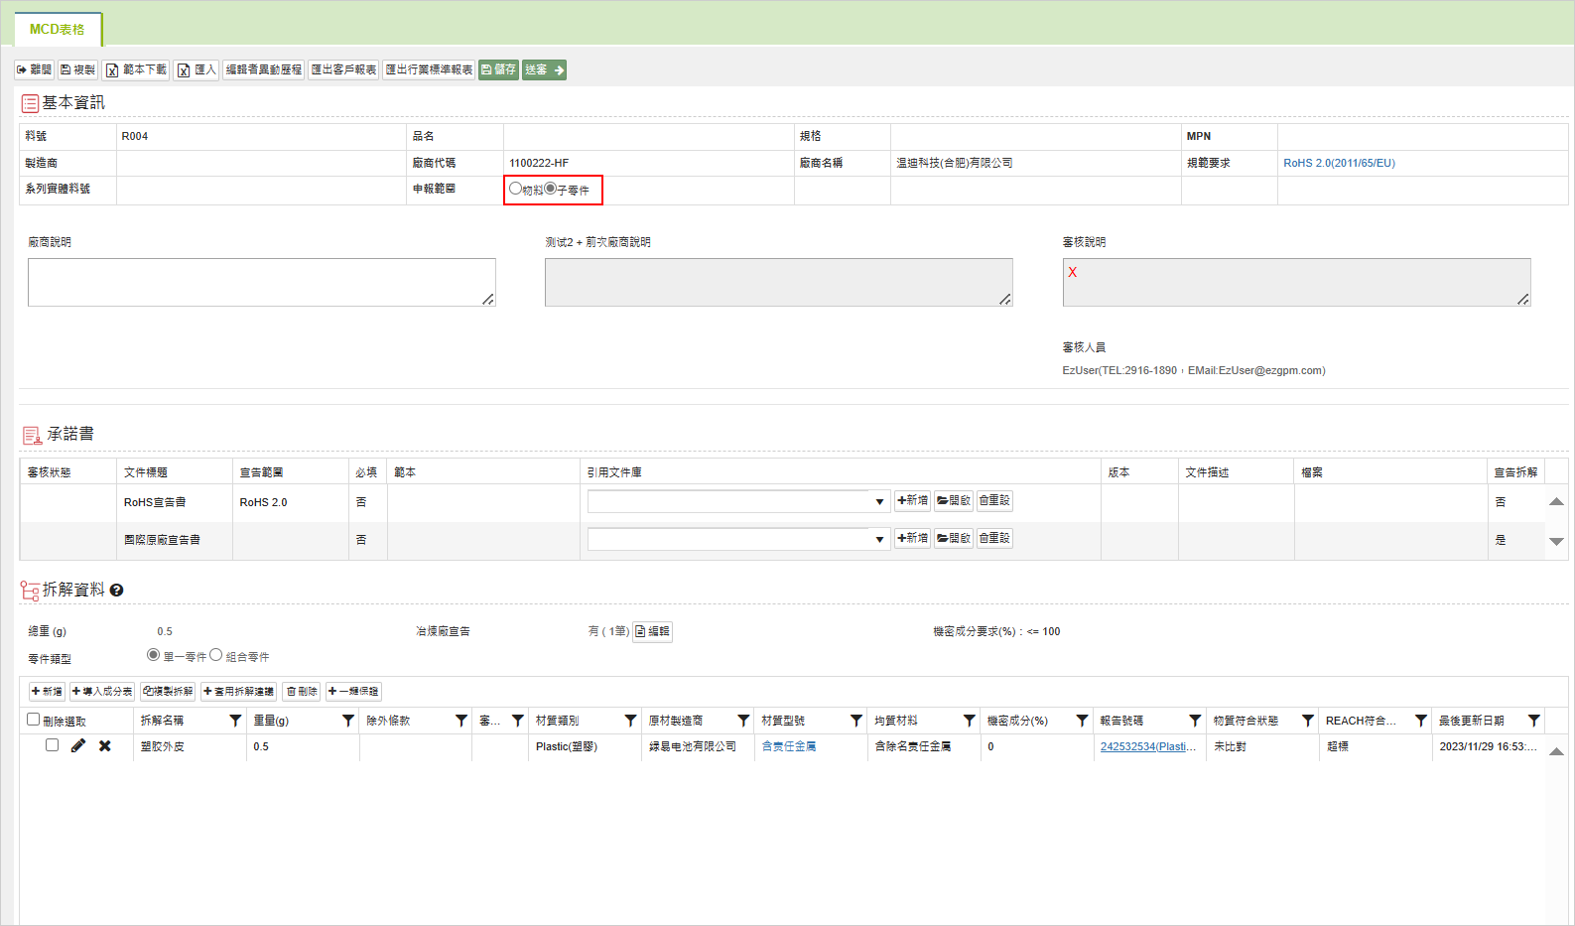Open the filter on REACH符合 column
The height and width of the screenshot is (926, 1575).
click(x=1421, y=721)
